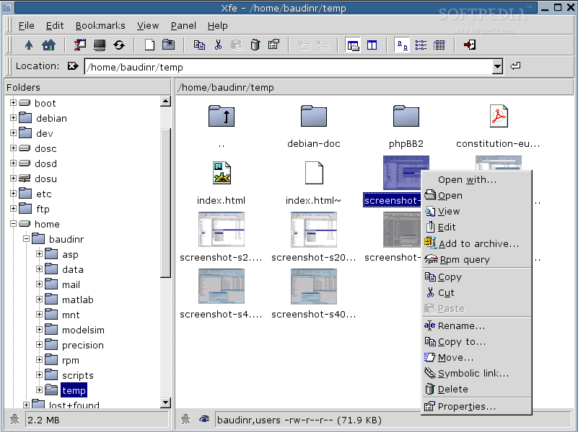578x432 pixels.
Task: Select the parent directory .. folder icon
Action: (222, 116)
